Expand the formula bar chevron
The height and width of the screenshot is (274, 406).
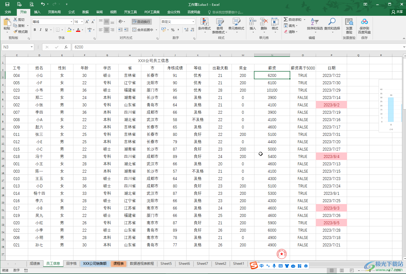[x=404, y=47]
